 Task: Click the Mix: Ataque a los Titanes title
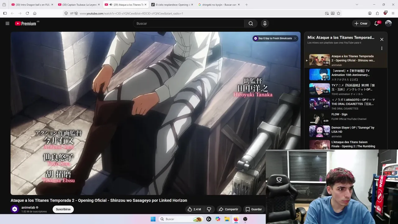(x=341, y=37)
